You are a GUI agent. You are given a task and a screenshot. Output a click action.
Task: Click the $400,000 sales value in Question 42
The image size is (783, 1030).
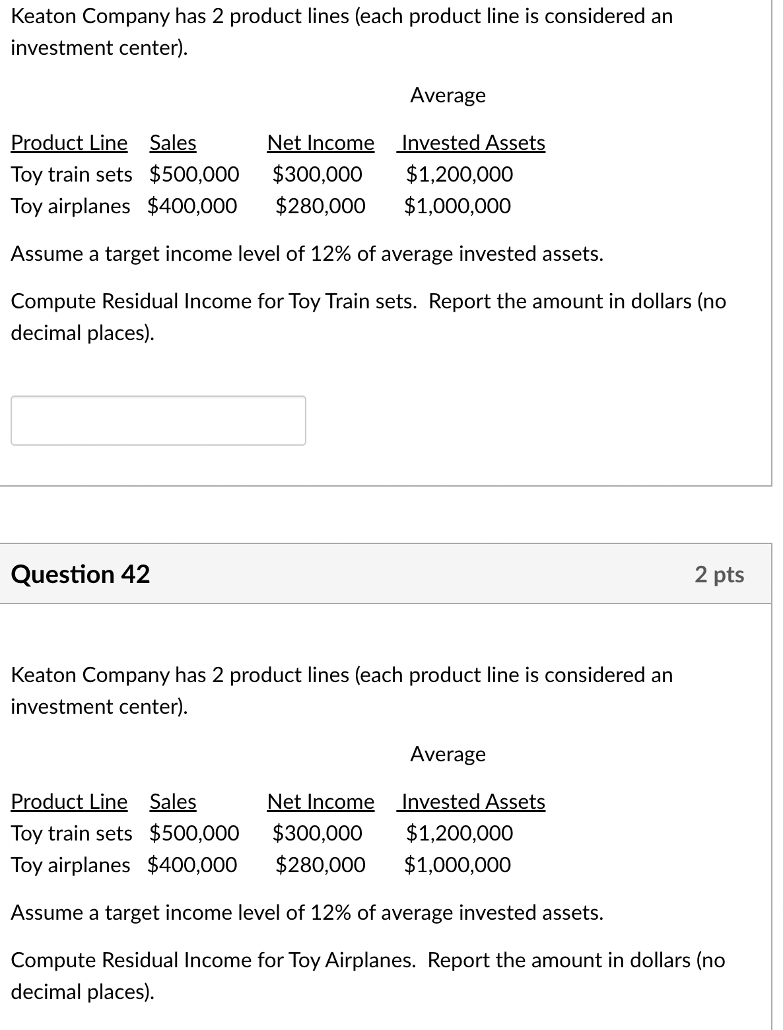pos(192,865)
